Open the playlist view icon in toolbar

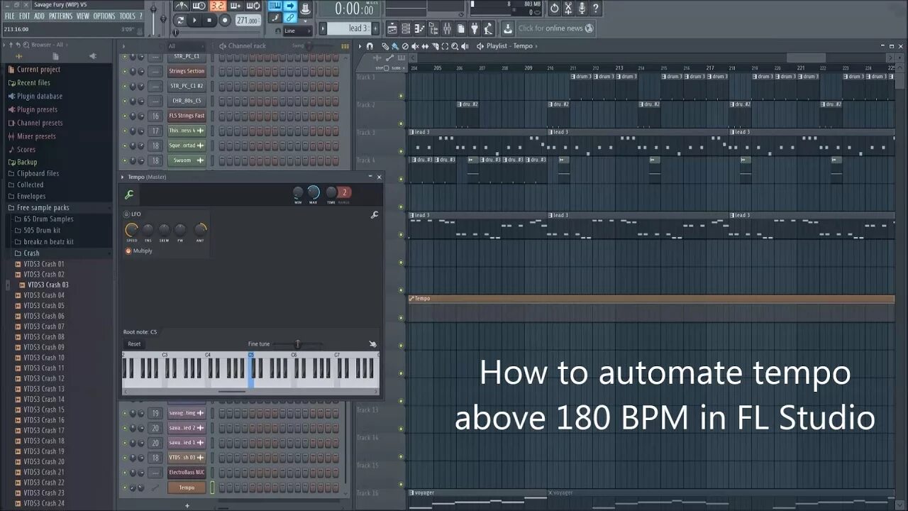tap(392, 28)
